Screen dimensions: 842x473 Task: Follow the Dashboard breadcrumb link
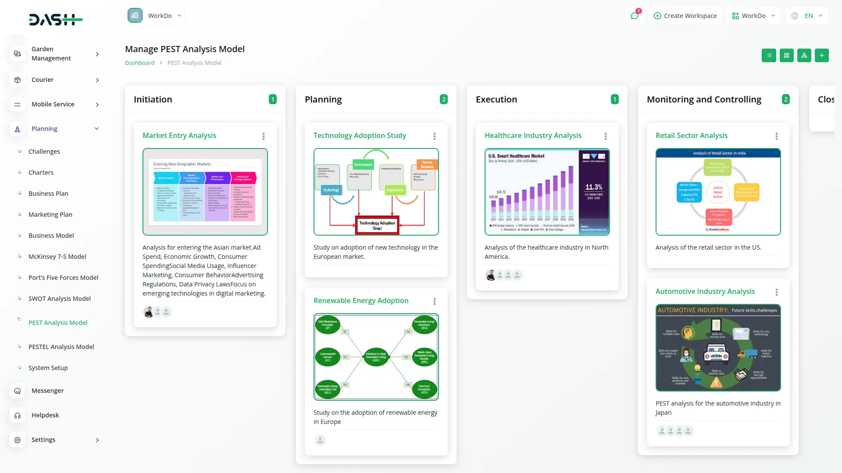[x=139, y=63]
